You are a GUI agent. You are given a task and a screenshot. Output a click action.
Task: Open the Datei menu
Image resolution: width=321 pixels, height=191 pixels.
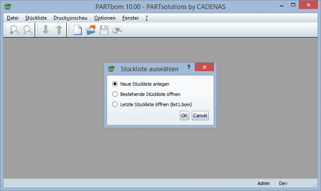click(x=13, y=18)
